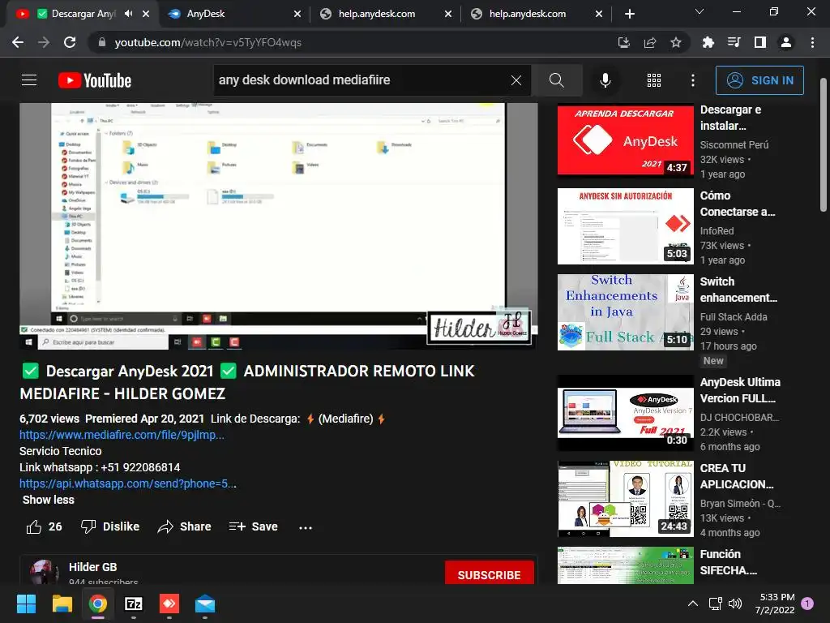Open the Windows Start menu
The width and height of the screenshot is (830, 623).
click(26, 604)
